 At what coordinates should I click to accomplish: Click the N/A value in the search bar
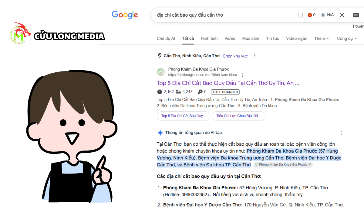pos(330,15)
